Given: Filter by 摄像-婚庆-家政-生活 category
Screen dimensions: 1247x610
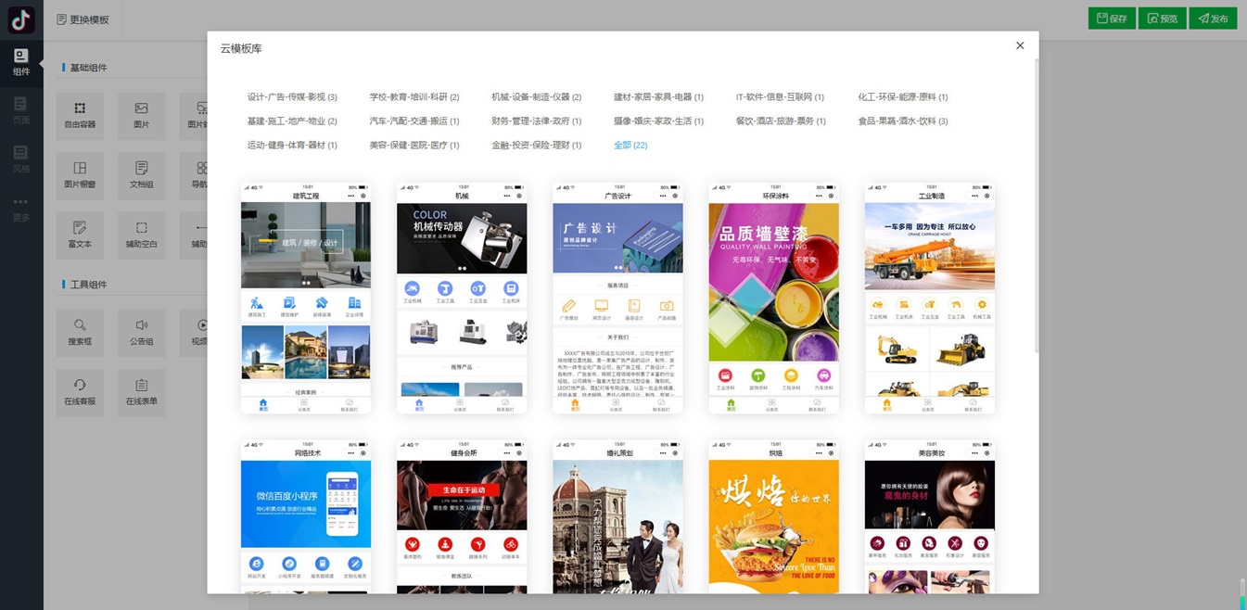Looking at the screenshot, I should [658, 121].
